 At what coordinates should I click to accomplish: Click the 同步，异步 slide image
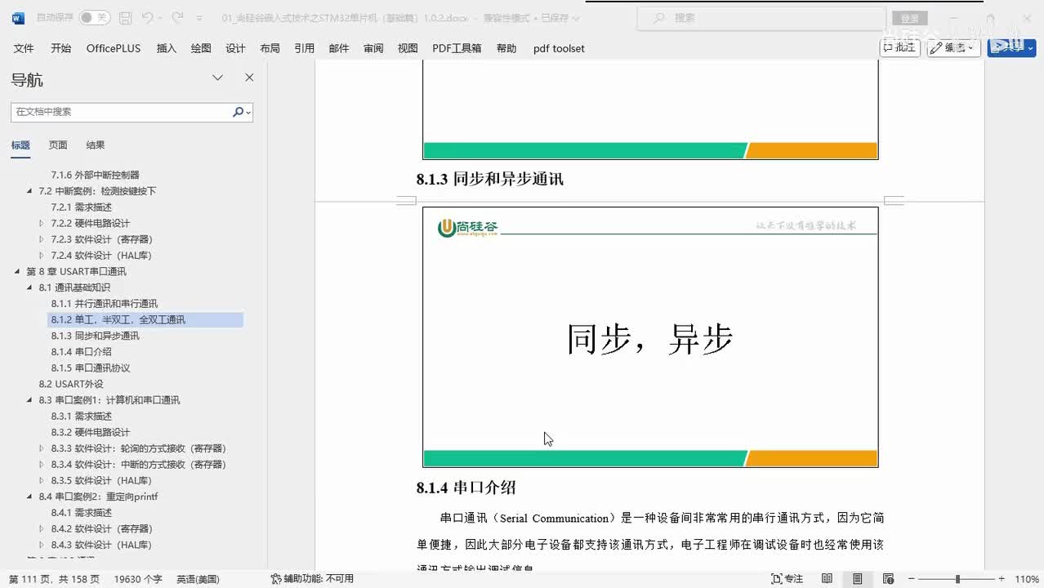(650, 336)
